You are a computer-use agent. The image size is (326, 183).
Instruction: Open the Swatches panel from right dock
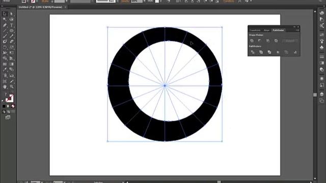322,35
